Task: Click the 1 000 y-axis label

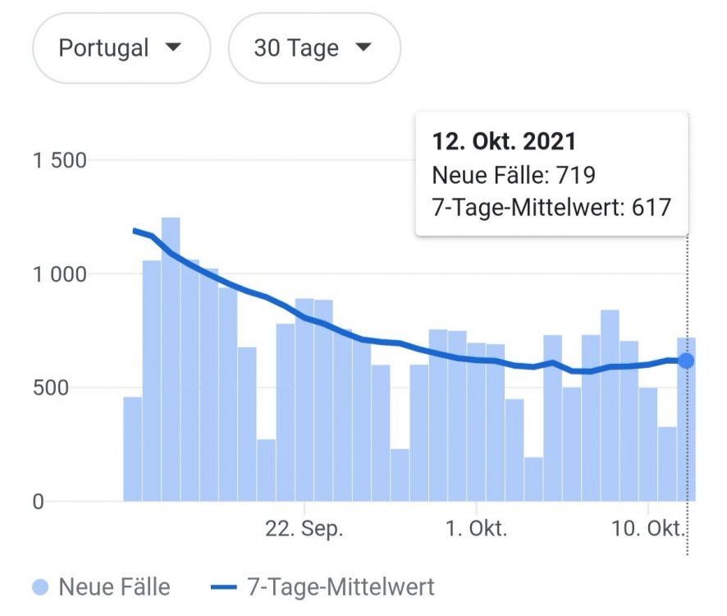Action: [x=60, y=274]
